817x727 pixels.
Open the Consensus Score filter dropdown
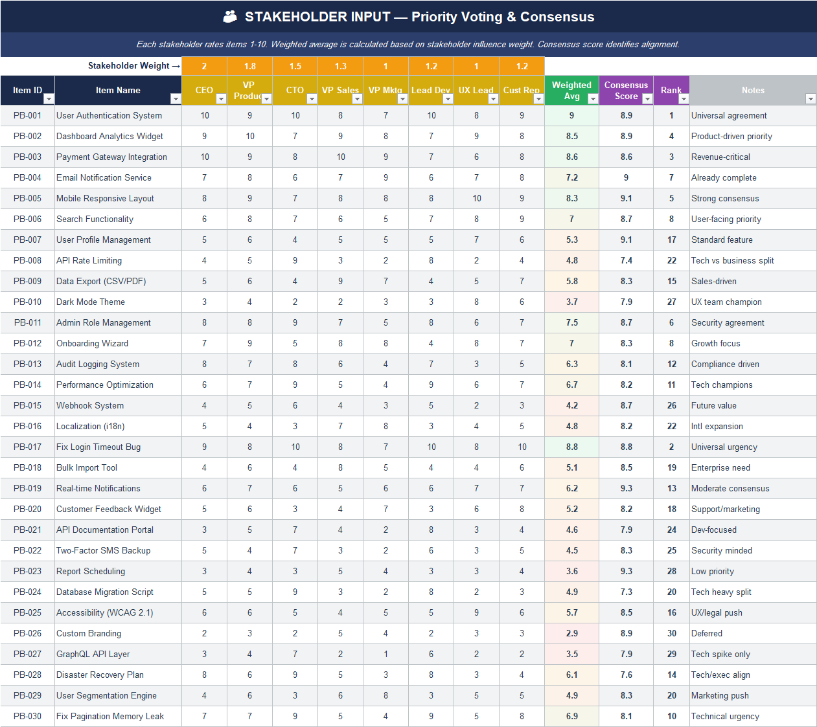[647, 98]
